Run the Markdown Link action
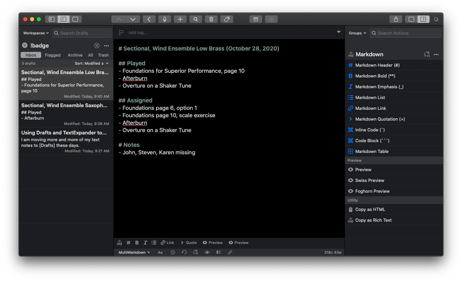The height and width of the screenshot is (281, 462). (394, 108)
